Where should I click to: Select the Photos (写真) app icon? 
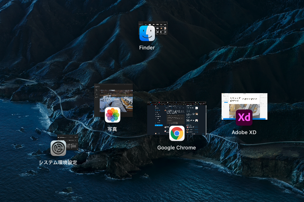[113, 115]
